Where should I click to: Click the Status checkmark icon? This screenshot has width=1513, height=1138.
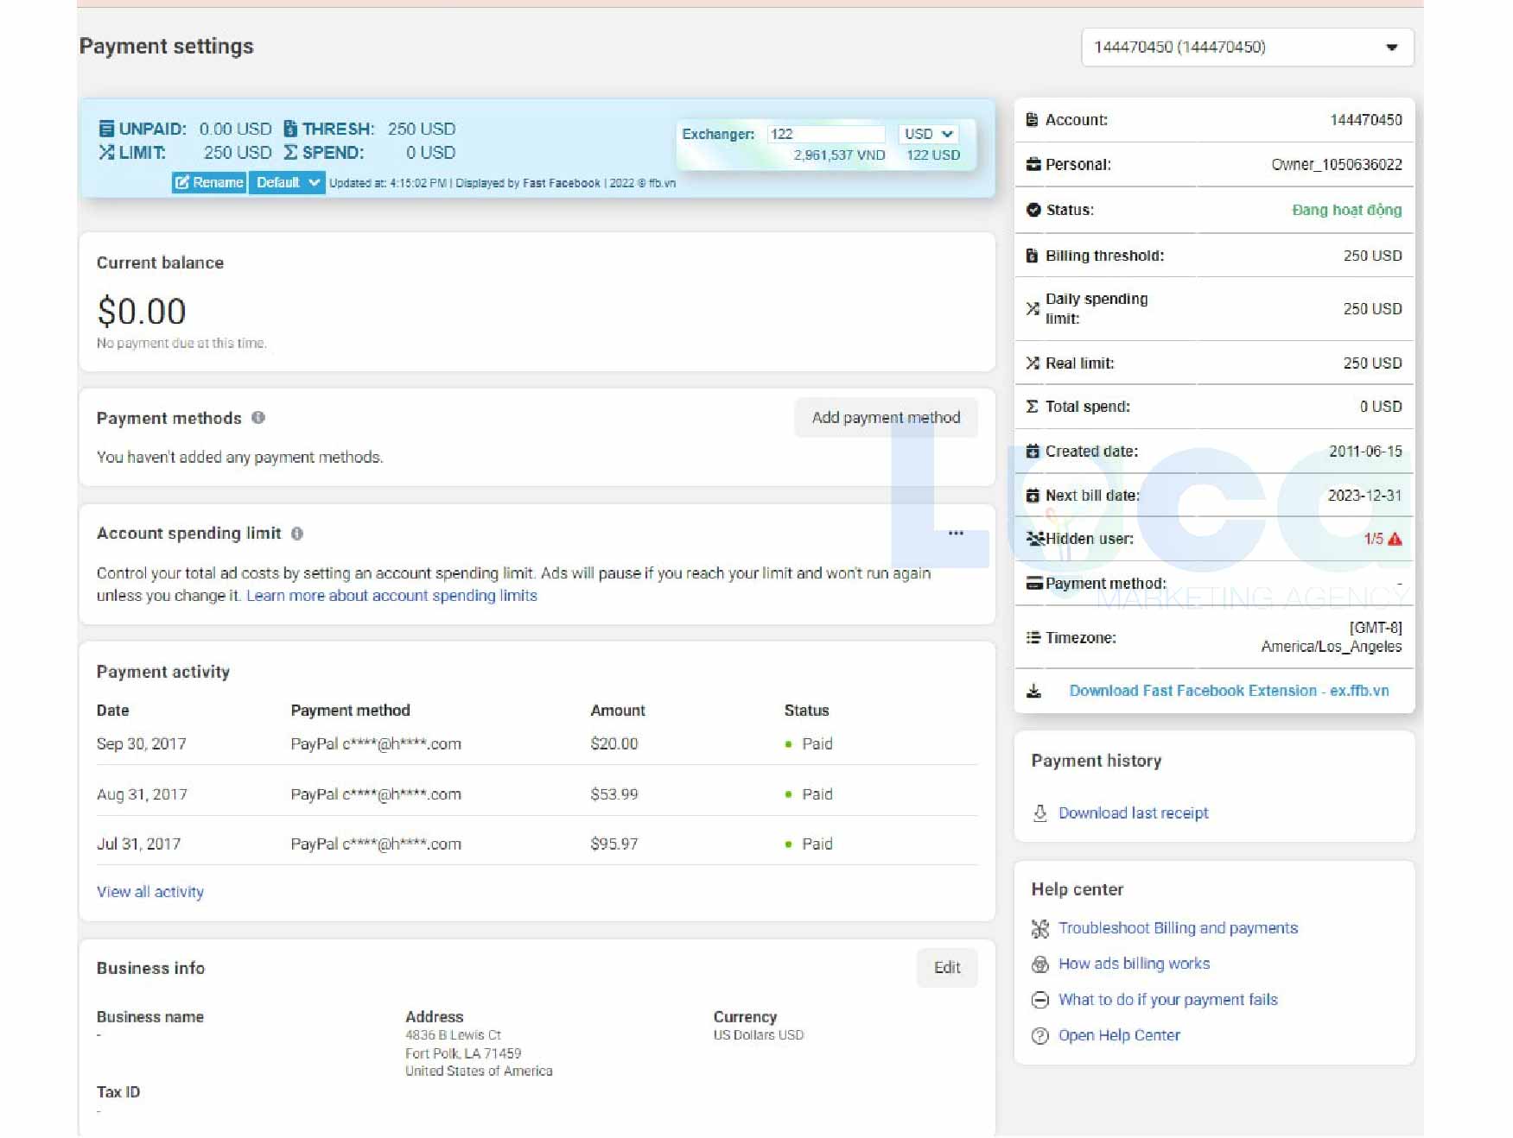click(x=1033, y=210)
